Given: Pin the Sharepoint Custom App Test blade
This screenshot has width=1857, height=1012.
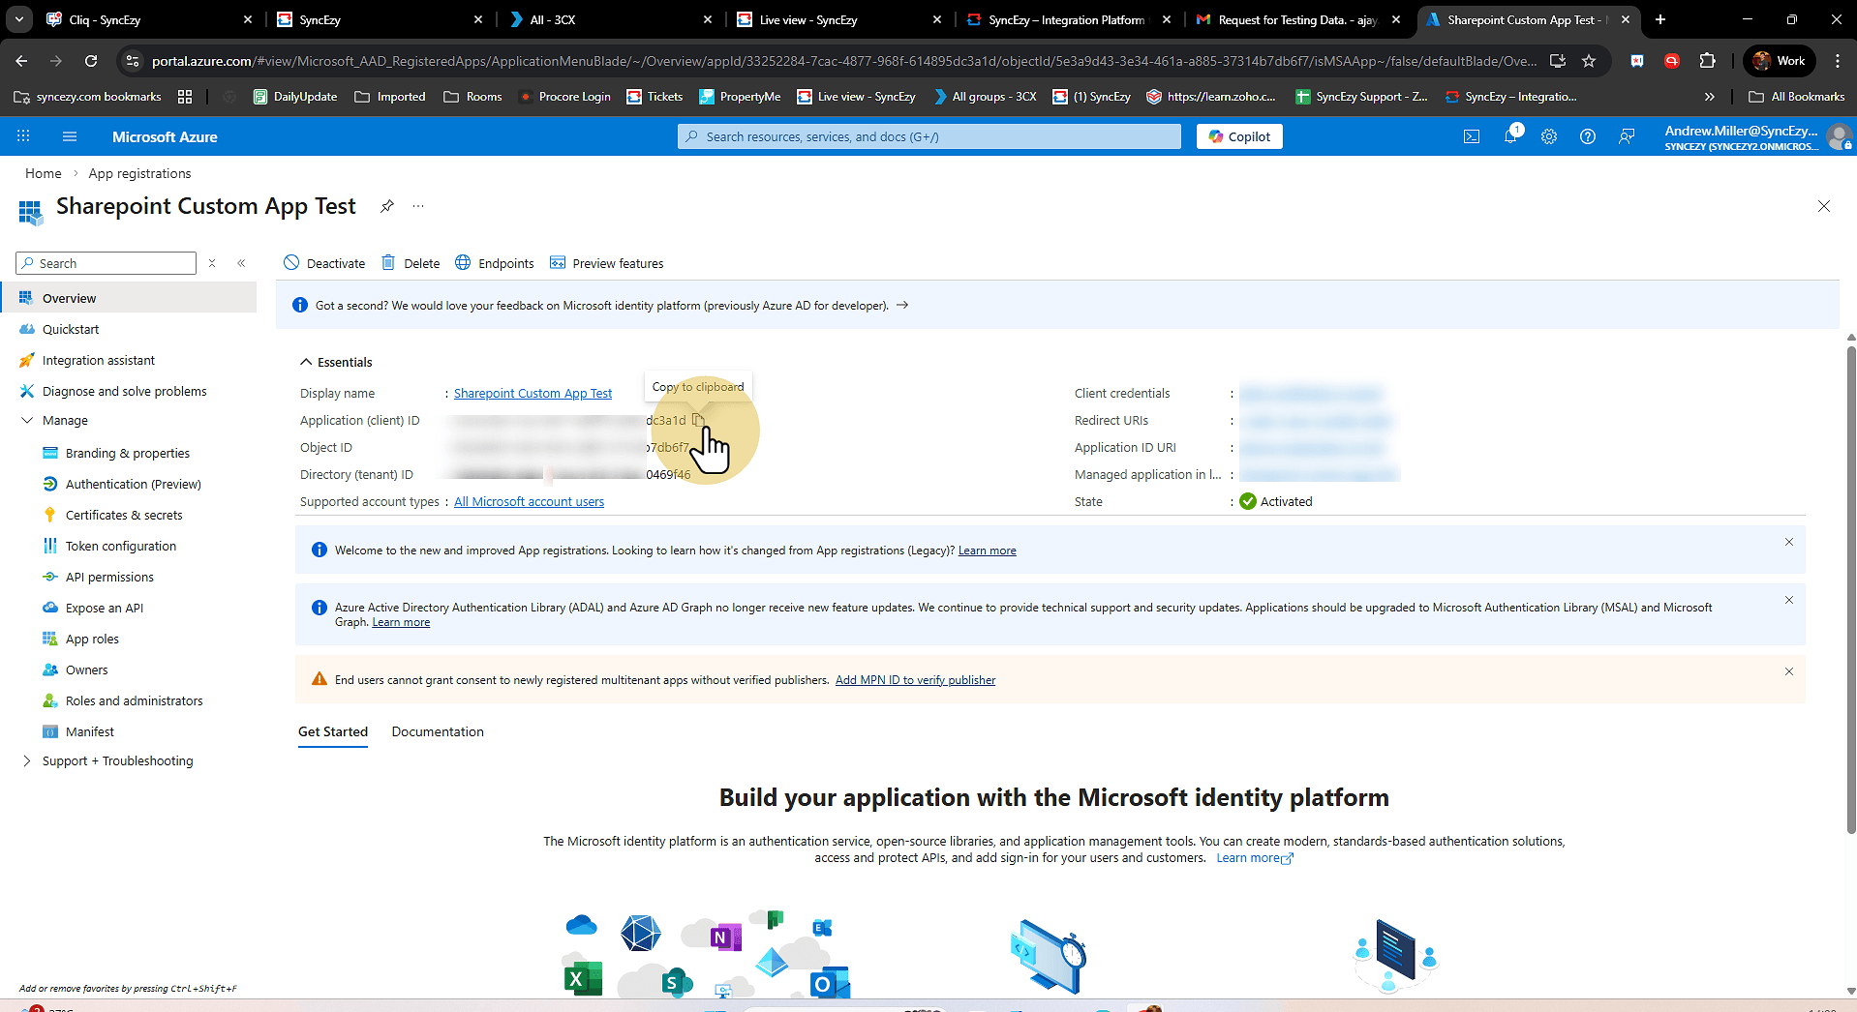Looking at the screenshot, I should click(x=387, y=206).
